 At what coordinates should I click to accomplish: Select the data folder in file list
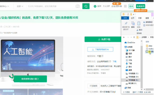tap(149, 46)
